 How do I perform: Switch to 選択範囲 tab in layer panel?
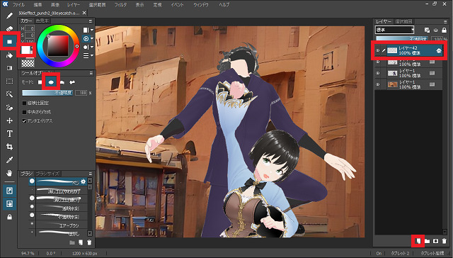point(404,22)
